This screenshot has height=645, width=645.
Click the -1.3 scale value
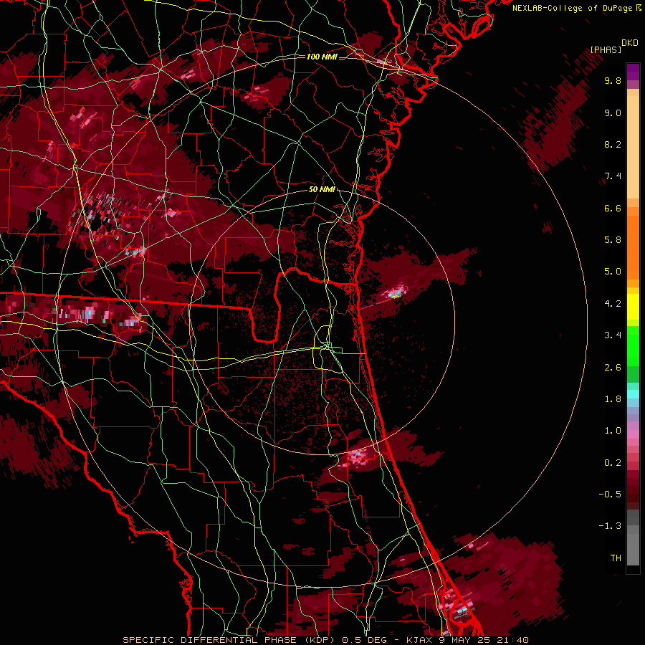pyautogui.click(x=610, y=526)
